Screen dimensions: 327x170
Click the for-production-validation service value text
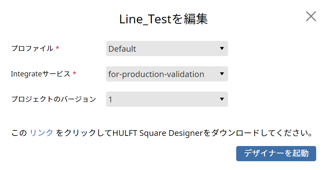pyautogui.click(x=156, y=74)
